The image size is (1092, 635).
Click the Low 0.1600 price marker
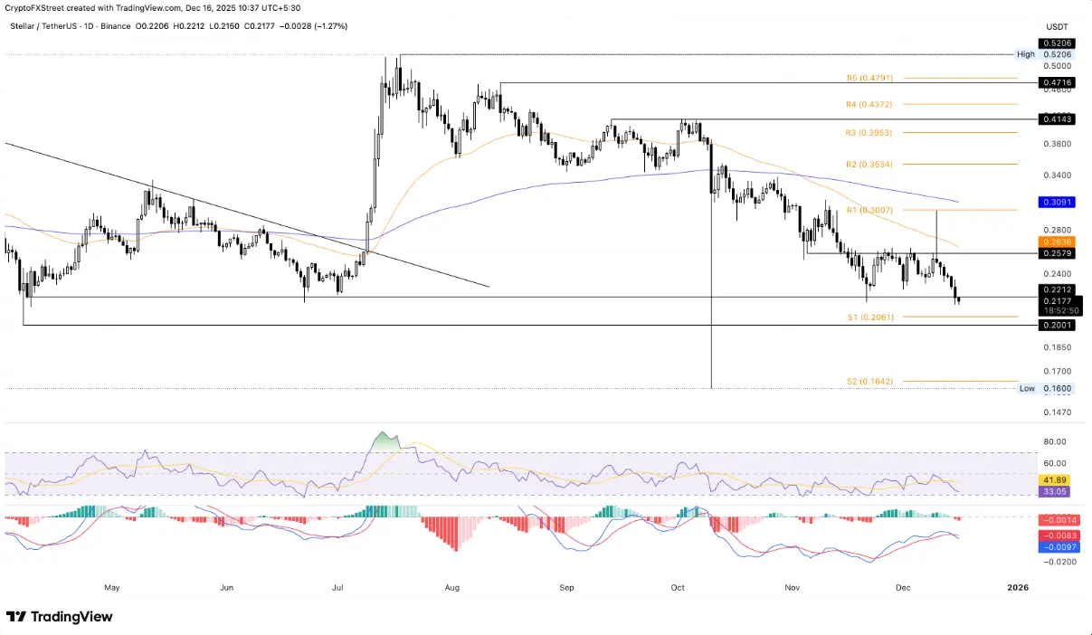point(1047,388)
